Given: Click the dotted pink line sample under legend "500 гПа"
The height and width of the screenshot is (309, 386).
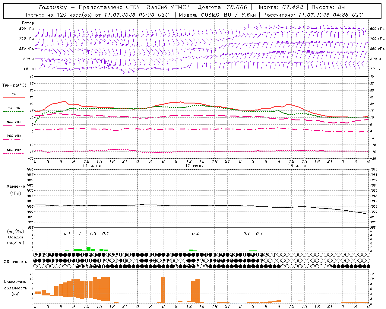Looking at the screenshot, I should click(14, 154).
